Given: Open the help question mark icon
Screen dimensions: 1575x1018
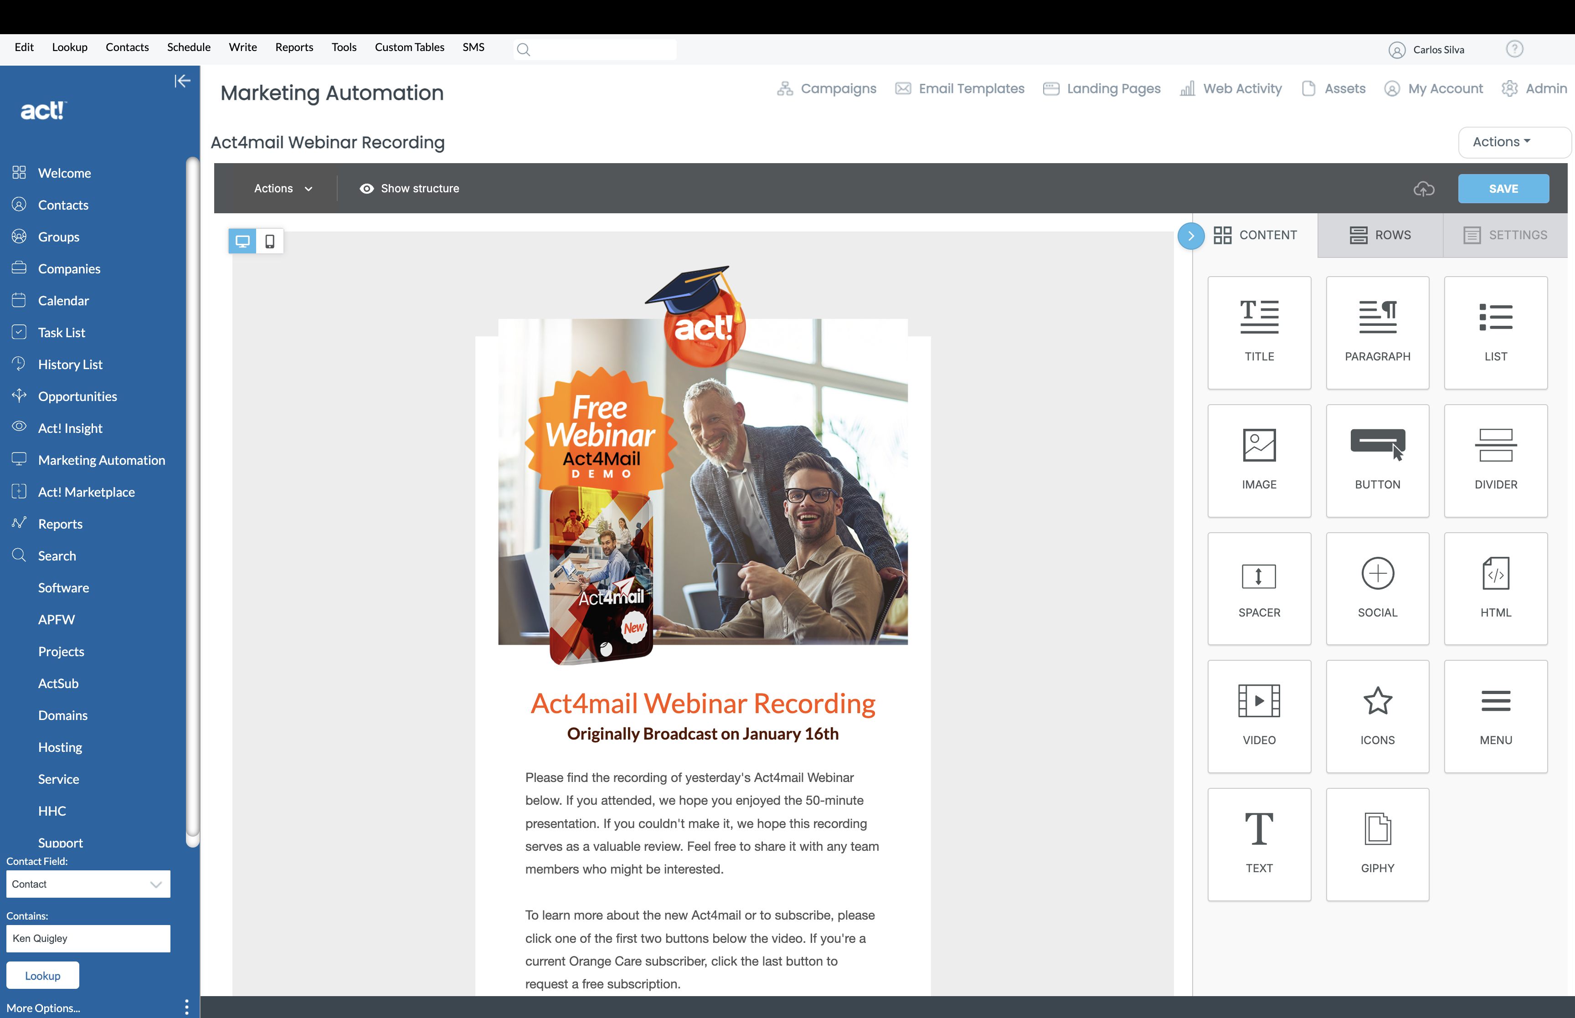Looking at the screenshot, I should tap(1514, 49).
